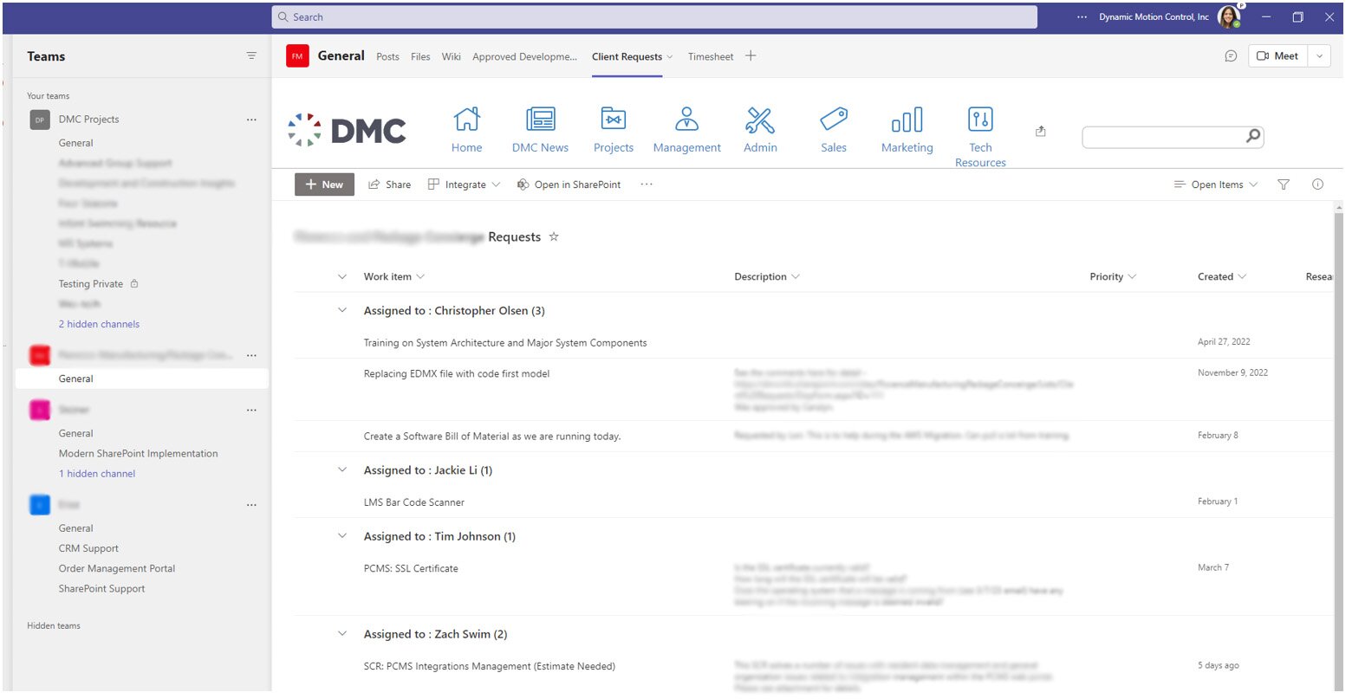Open more list commands ellipsis

(647, 184)
